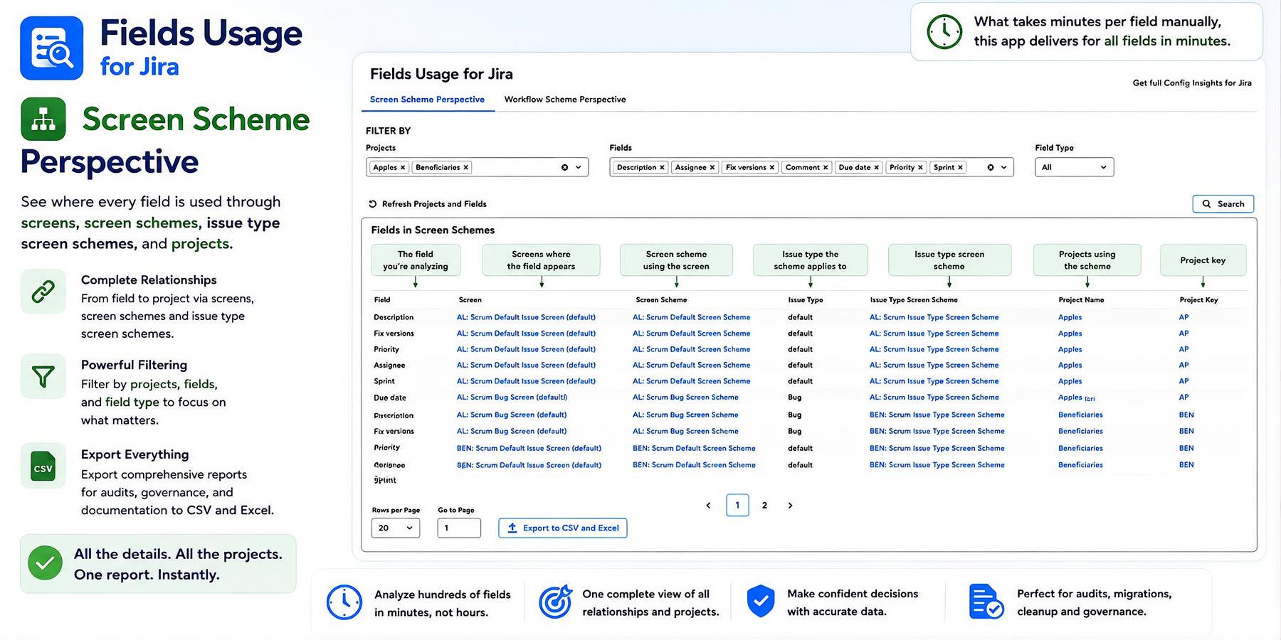Open AP project key in Fix versions row
Image resolution: width=1281 pixels, height=640 pixels.
click(1184, 334)
